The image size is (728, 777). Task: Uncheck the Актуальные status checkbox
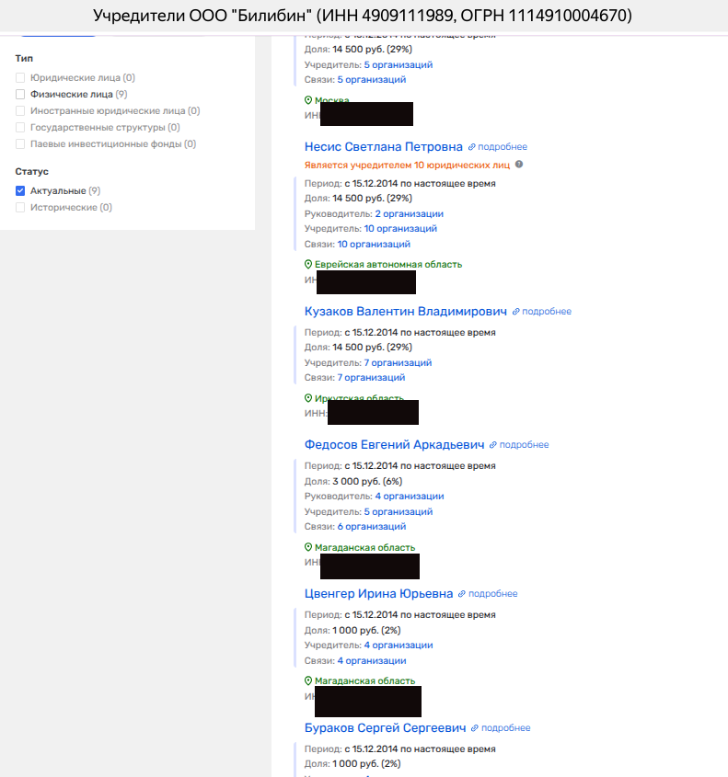point(20,190)
